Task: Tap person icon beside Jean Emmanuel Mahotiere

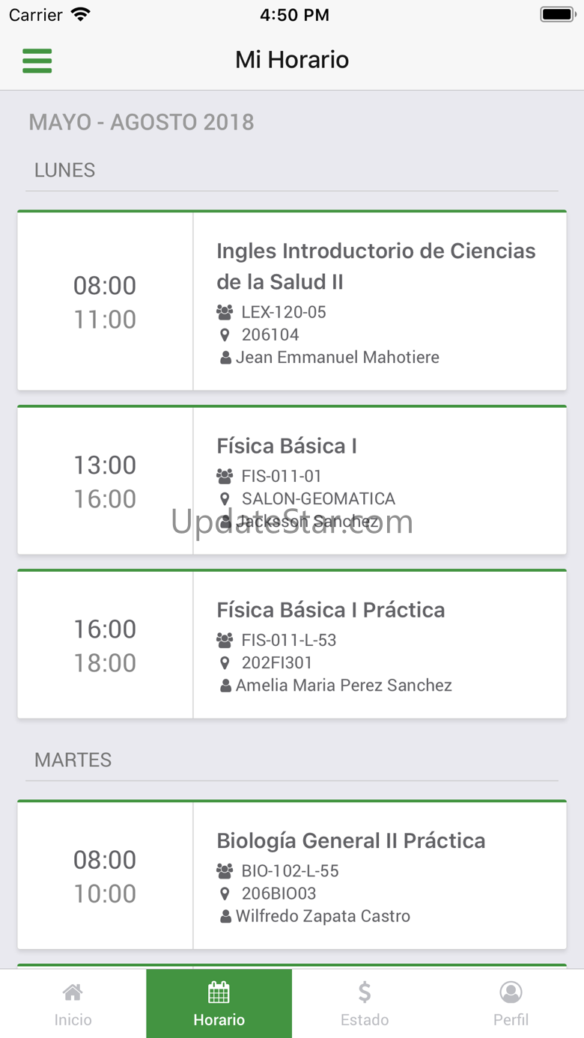Action: (x=225, y=358)
